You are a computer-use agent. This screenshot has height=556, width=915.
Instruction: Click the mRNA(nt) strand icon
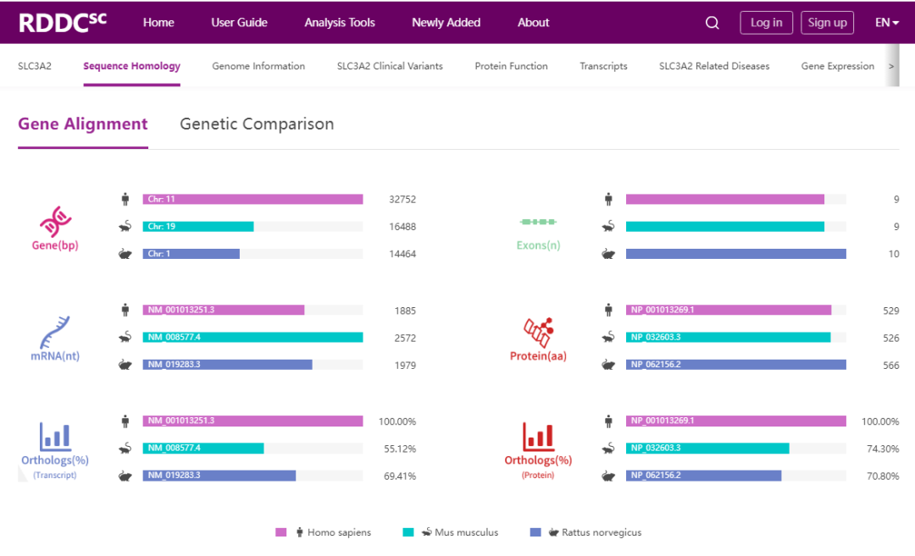coord(55,330)
